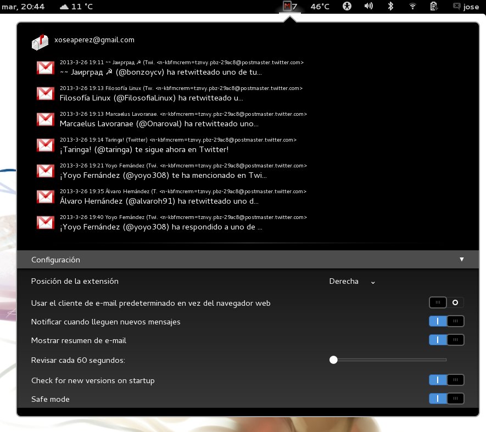Screen dimensions: 486x432
Task: Enable default e-mail client instead of browser
Action: pos(446,302)
